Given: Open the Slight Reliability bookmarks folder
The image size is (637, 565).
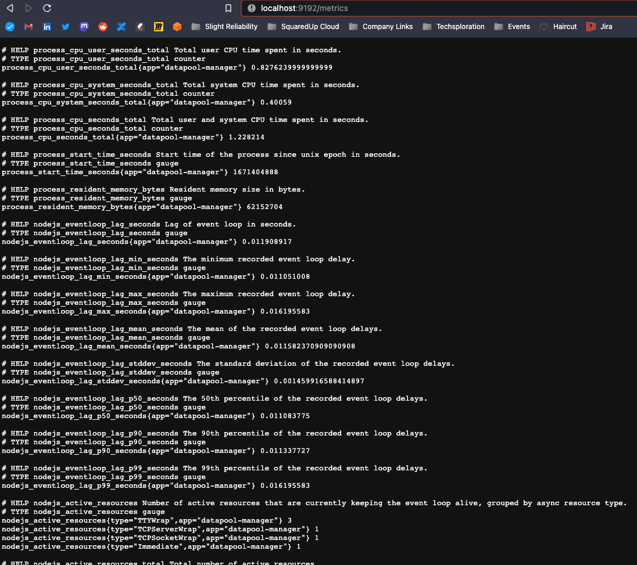Looking at the screenshot, I should coord(226,27).
